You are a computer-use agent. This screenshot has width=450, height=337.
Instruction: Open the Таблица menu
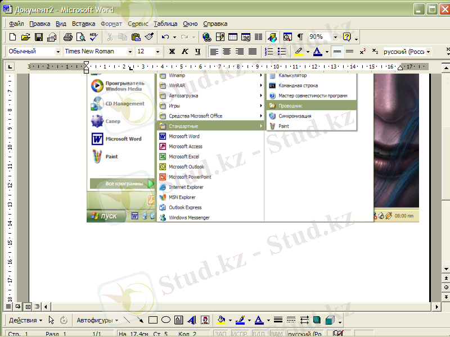click(x=165, y=24)
